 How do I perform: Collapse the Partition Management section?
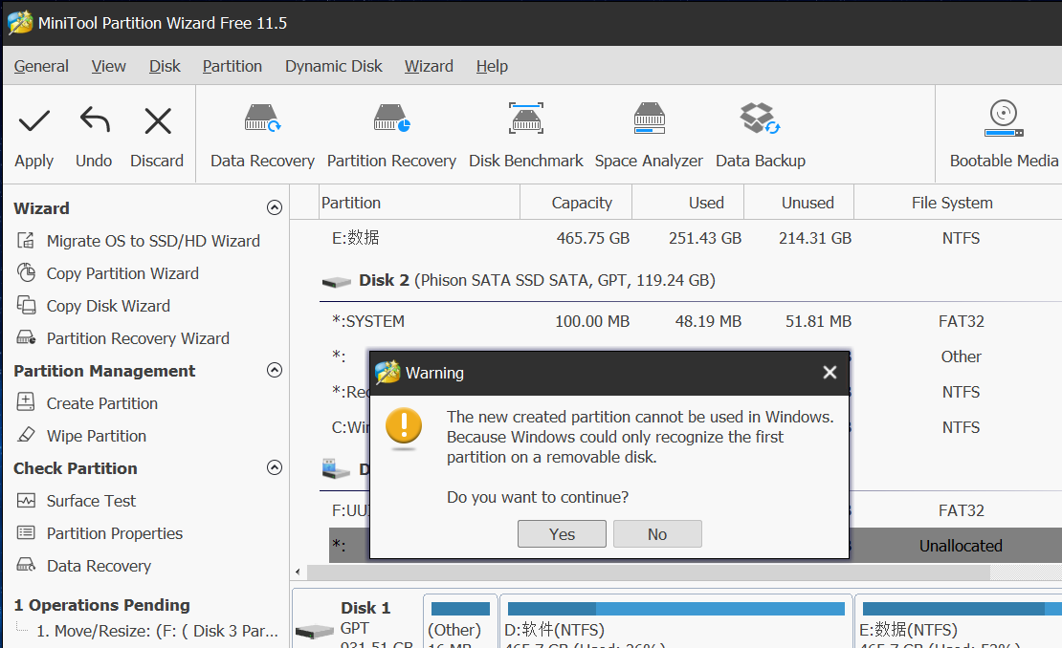point(275,371)
